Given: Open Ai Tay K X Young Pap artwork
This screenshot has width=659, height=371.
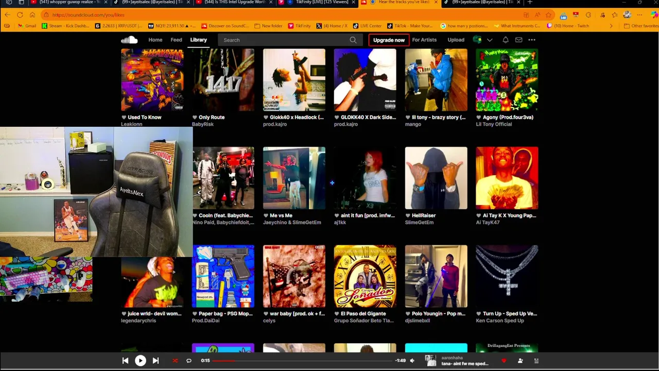Looking at the screenshot, I should point(507,178).
